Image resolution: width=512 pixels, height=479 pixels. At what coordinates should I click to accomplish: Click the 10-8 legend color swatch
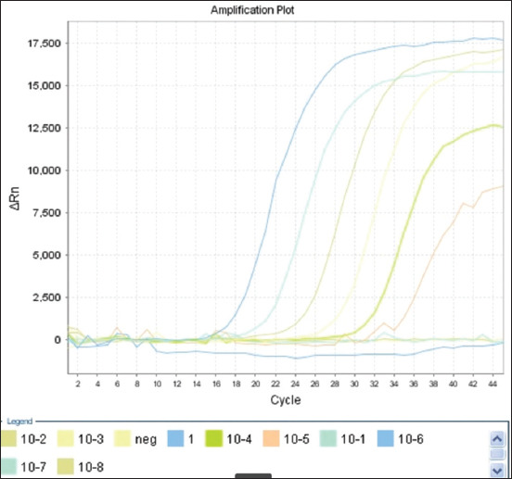pyautogui.click(x=66, y=467)
